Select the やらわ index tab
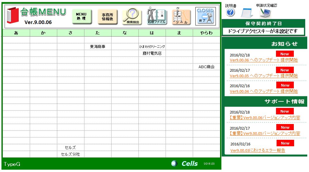The width and height of the screenshot is (309, 172). tap(206, 33)
